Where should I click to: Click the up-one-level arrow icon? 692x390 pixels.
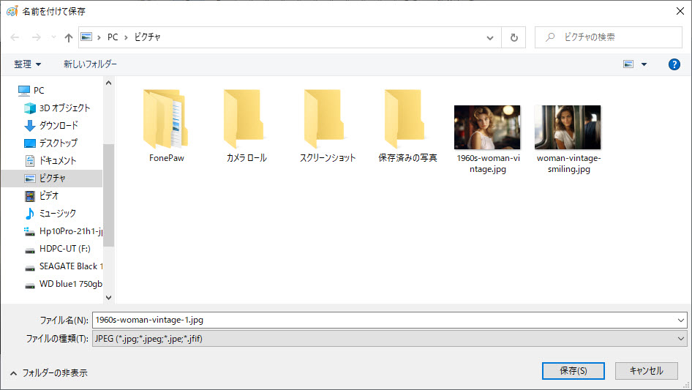(x=69, y=37)
